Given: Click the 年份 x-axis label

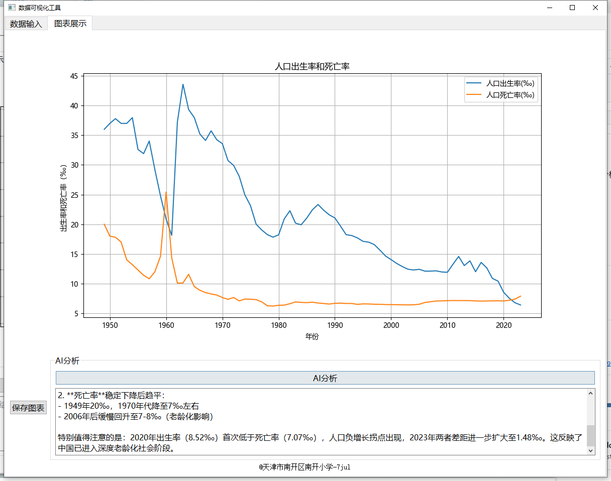Looking at the screenshot, I should pyautogui.click(x=312, y=336).
